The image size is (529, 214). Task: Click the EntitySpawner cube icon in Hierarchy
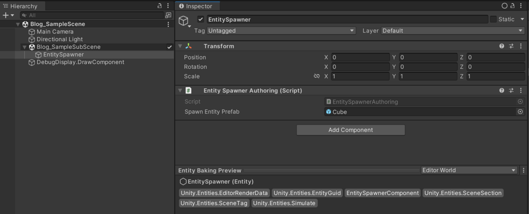(x=38, y=54)
